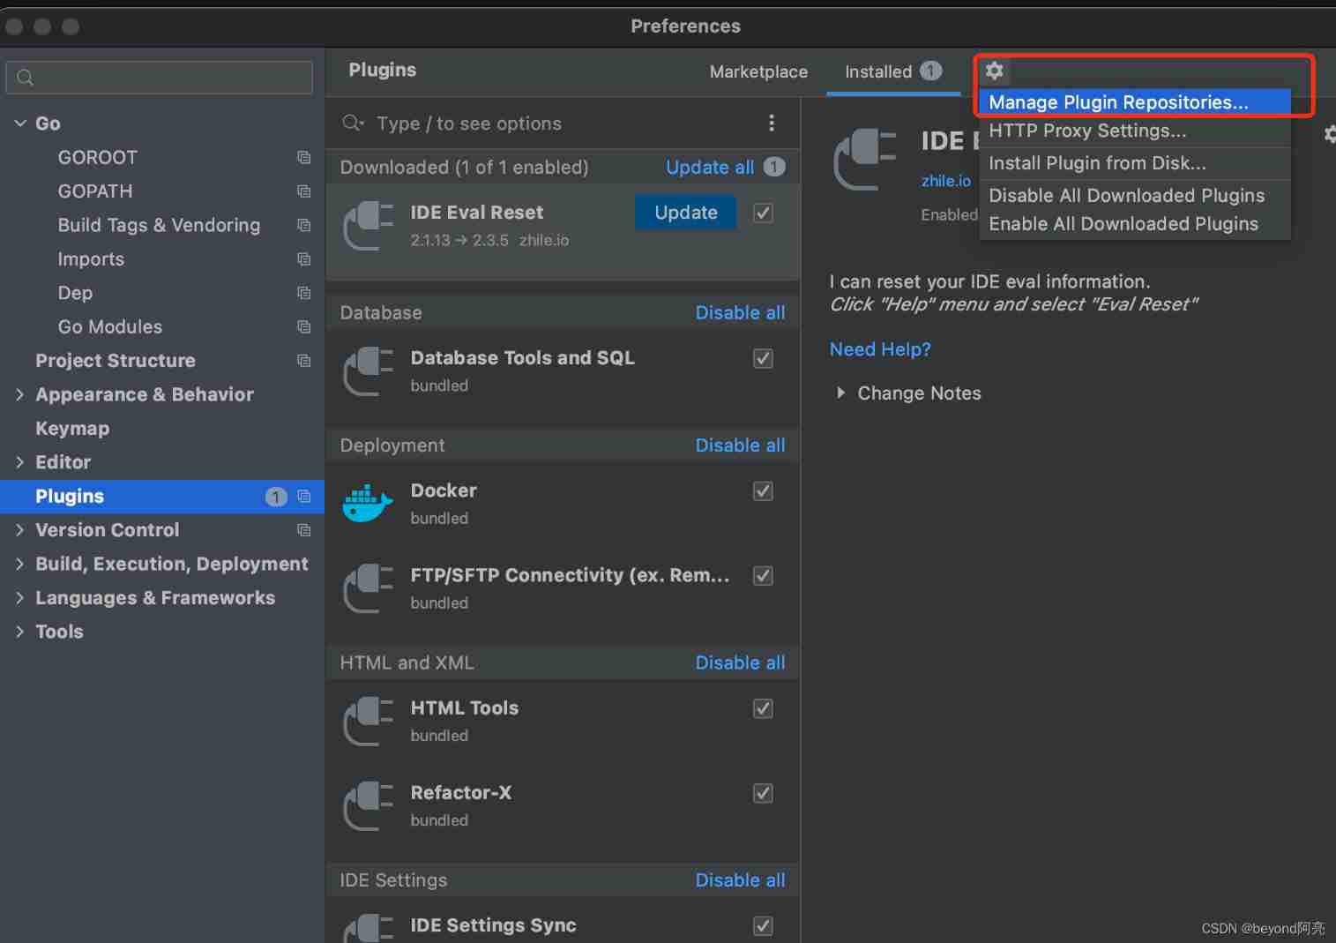Expand the Tools section
1336x943 pixels.
[x=20, y=632]
